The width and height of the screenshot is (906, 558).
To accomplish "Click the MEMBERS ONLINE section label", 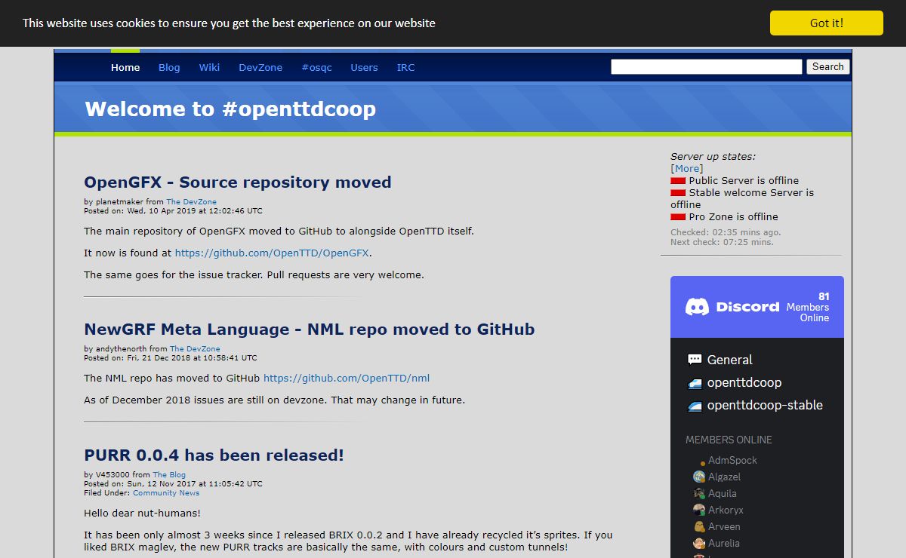I will pyautogui.click(x=729, y=440).
